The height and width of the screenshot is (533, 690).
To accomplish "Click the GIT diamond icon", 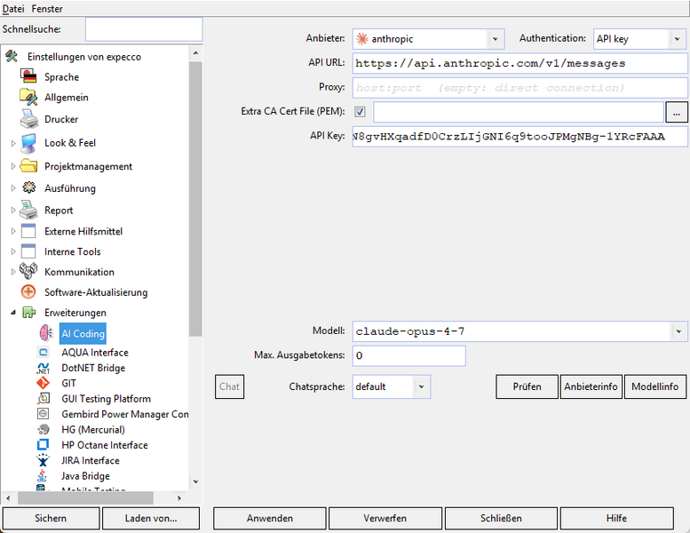I will 43,383.
